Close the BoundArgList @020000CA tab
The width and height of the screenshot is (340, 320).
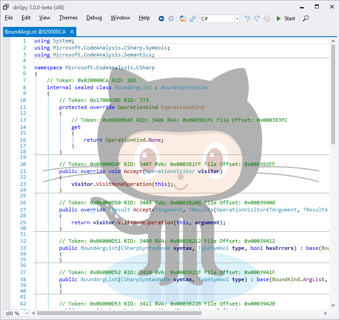72,32
